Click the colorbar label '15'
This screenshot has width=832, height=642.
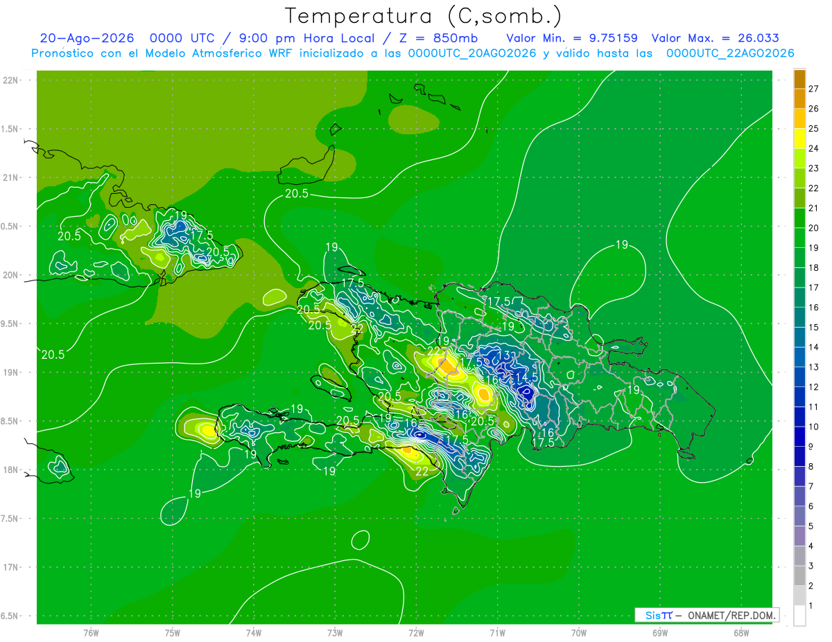coord(814,327)
